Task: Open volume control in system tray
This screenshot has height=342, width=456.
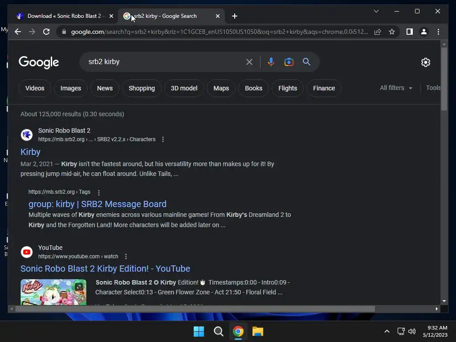Action: click(x=412, y=331)
